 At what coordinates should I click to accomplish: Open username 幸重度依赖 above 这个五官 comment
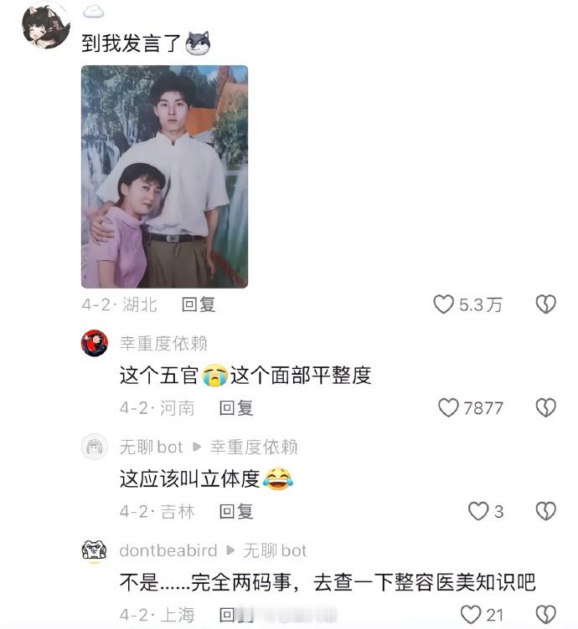pos(163,344)
